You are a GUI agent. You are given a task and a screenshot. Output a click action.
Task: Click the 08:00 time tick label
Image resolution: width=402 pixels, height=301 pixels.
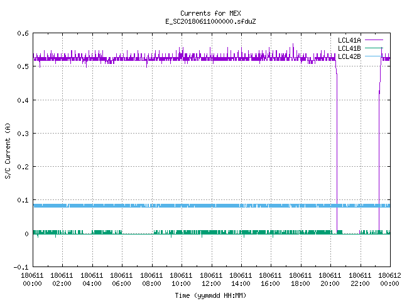(x=151, y=283)
